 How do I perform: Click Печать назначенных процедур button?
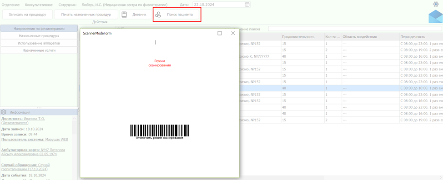(86, 15)
